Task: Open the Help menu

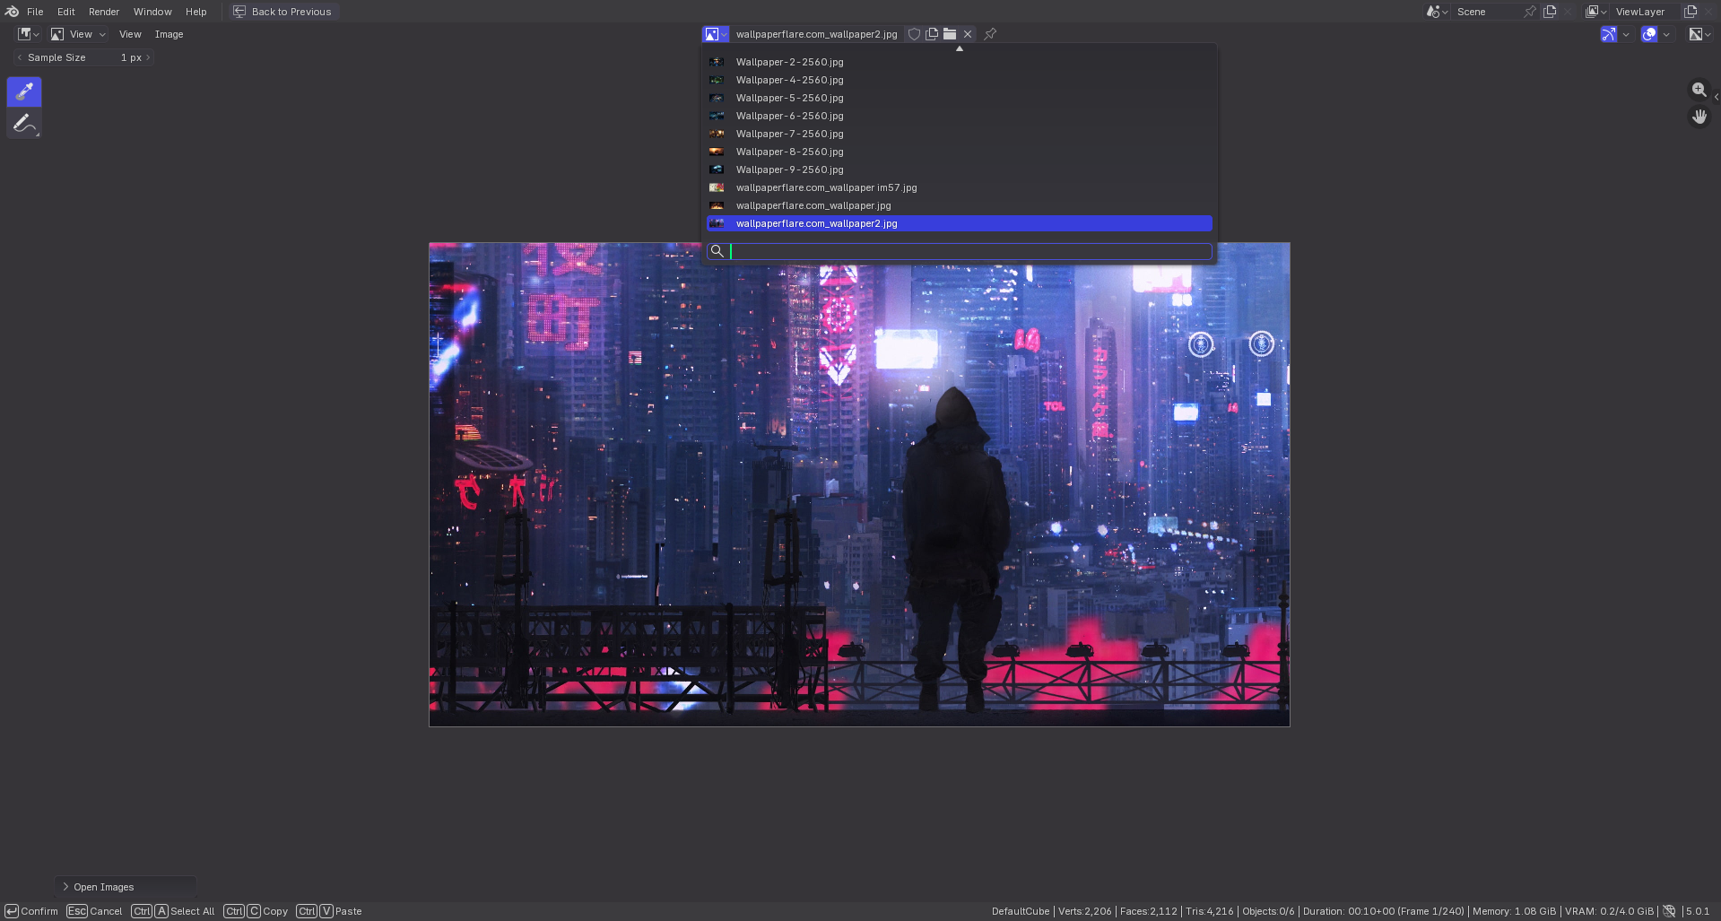Action: (x=196, y=12)
